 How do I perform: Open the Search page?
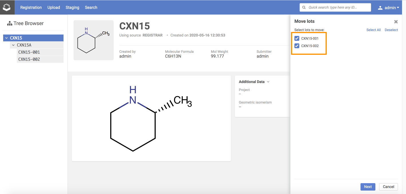[91, 7]
